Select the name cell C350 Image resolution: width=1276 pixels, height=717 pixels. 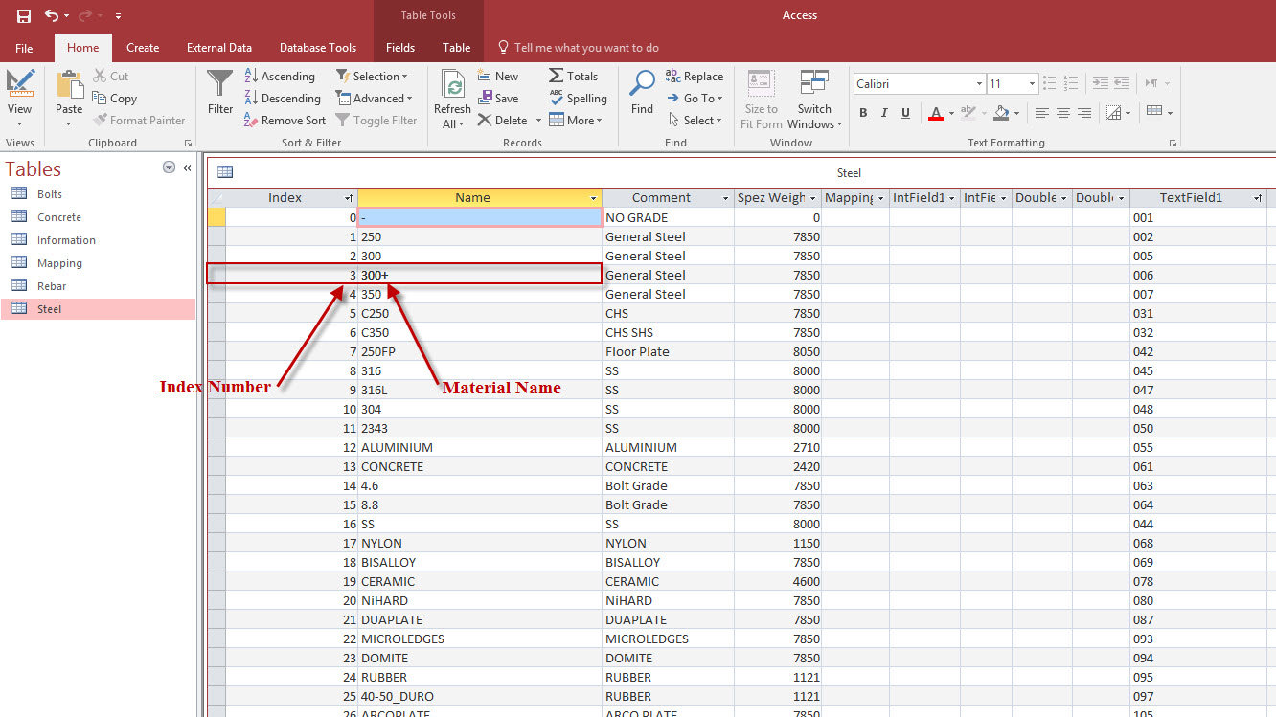480,332
